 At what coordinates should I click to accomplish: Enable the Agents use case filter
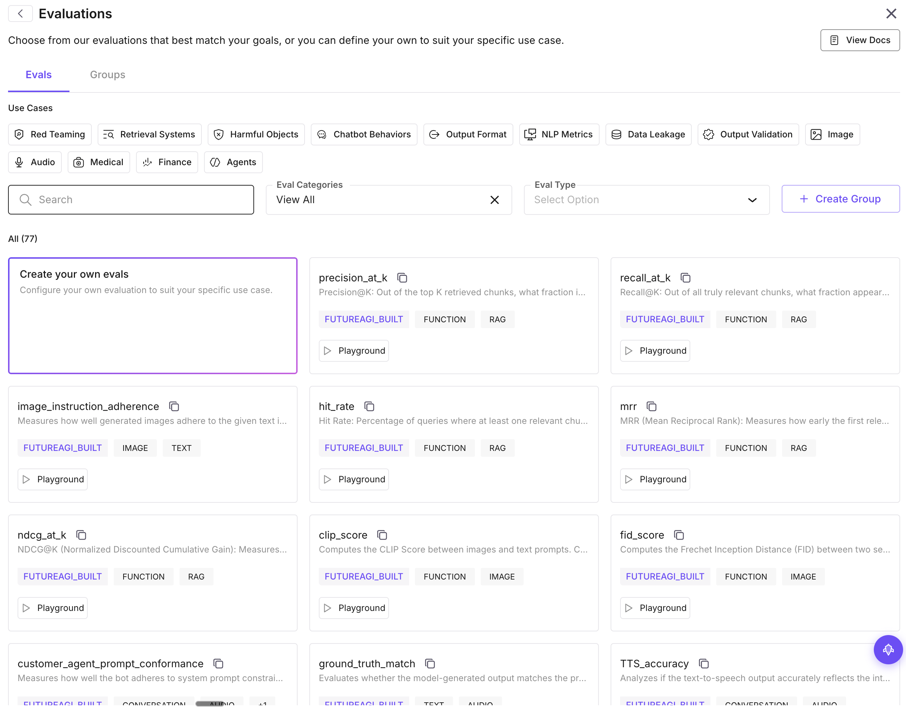[233, 162]
